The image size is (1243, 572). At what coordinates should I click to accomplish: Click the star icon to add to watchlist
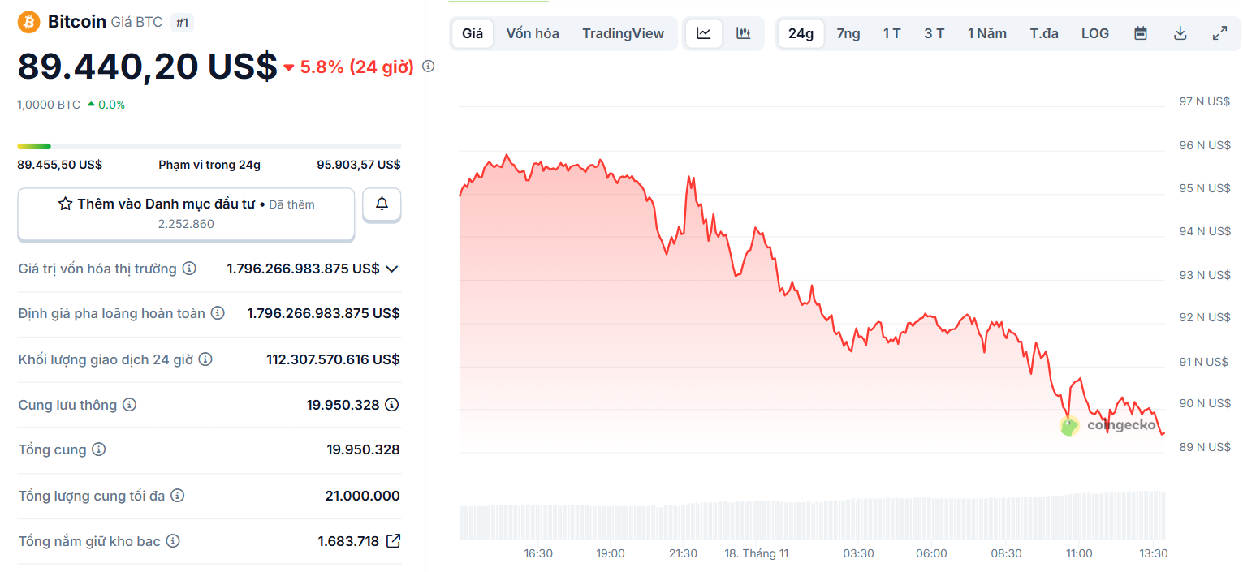[x=65, y=204]
